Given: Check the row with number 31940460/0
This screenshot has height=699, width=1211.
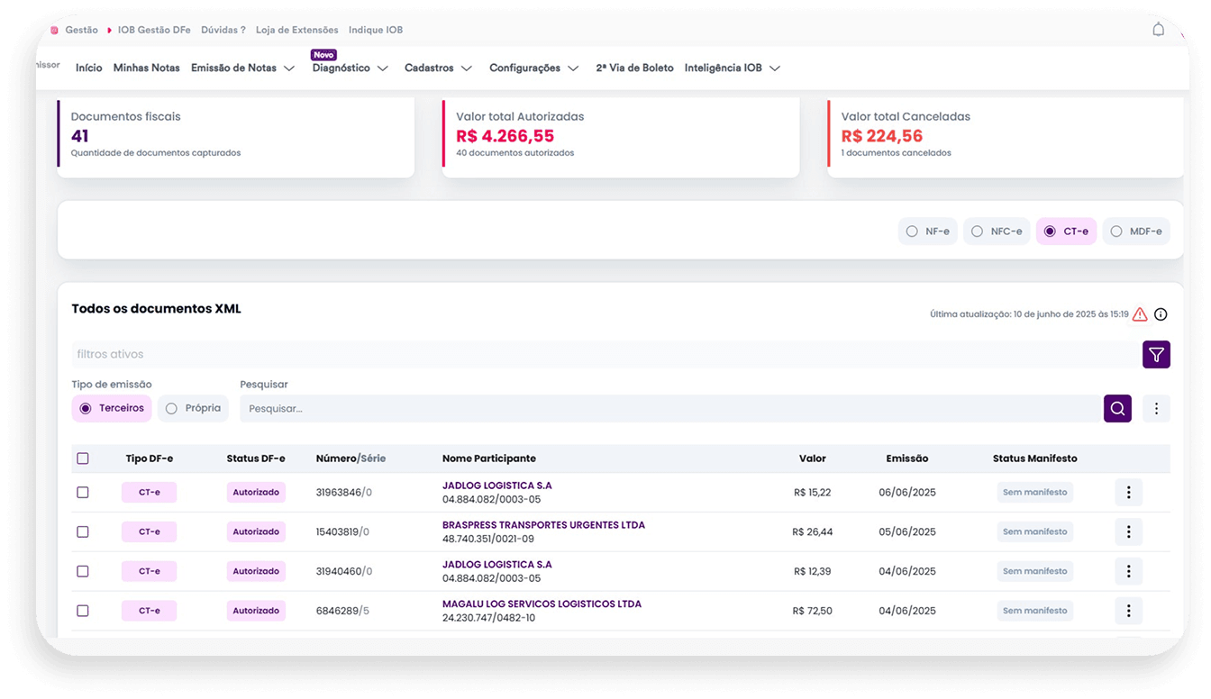Looking at the screenshot, I should (83, 572).
